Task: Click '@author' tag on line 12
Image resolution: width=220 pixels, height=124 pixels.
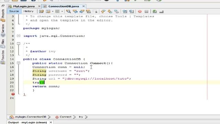Action: [x=38, y=51]
